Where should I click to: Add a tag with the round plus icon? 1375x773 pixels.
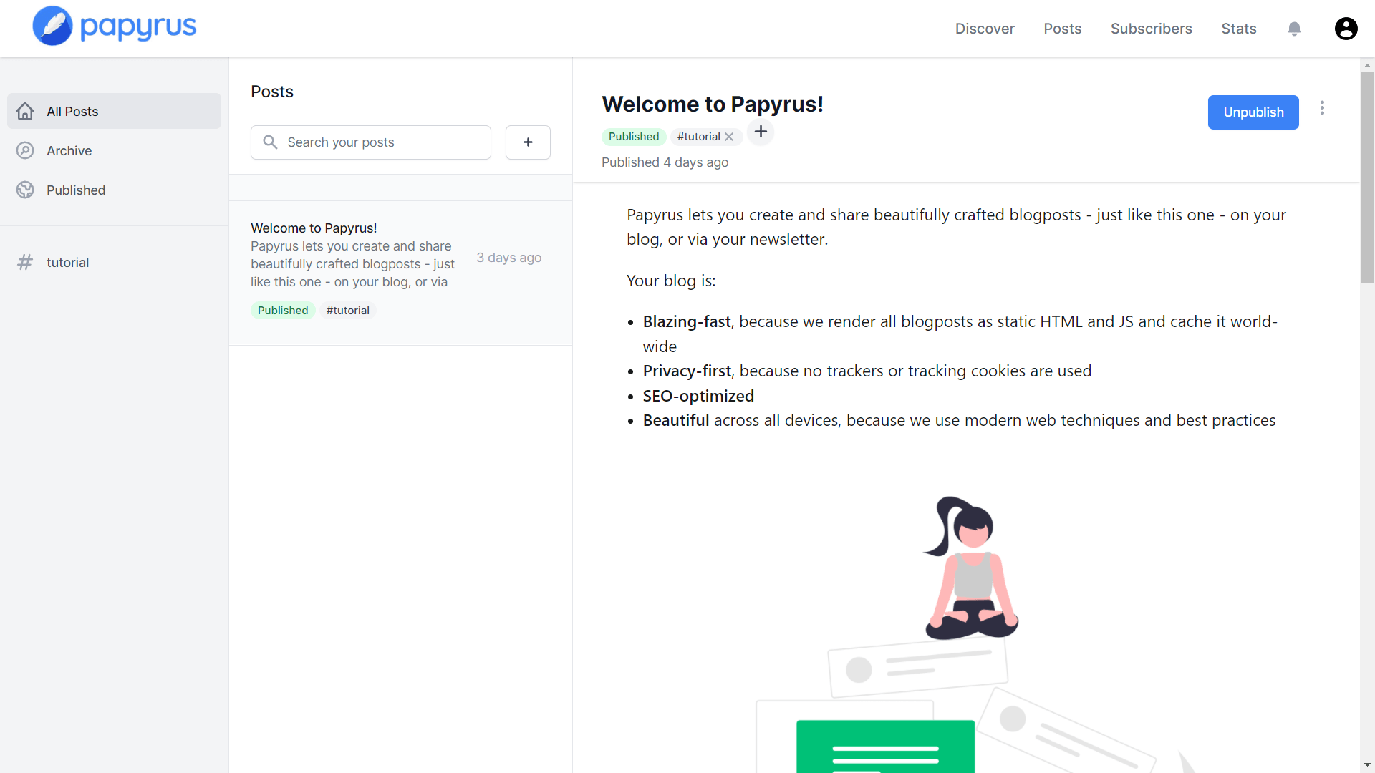click(x=761, y=132)
